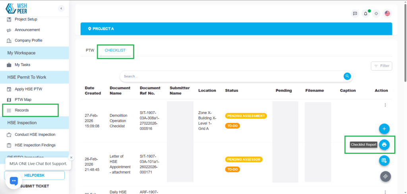Open the notifications bell icon

(366, 13)
